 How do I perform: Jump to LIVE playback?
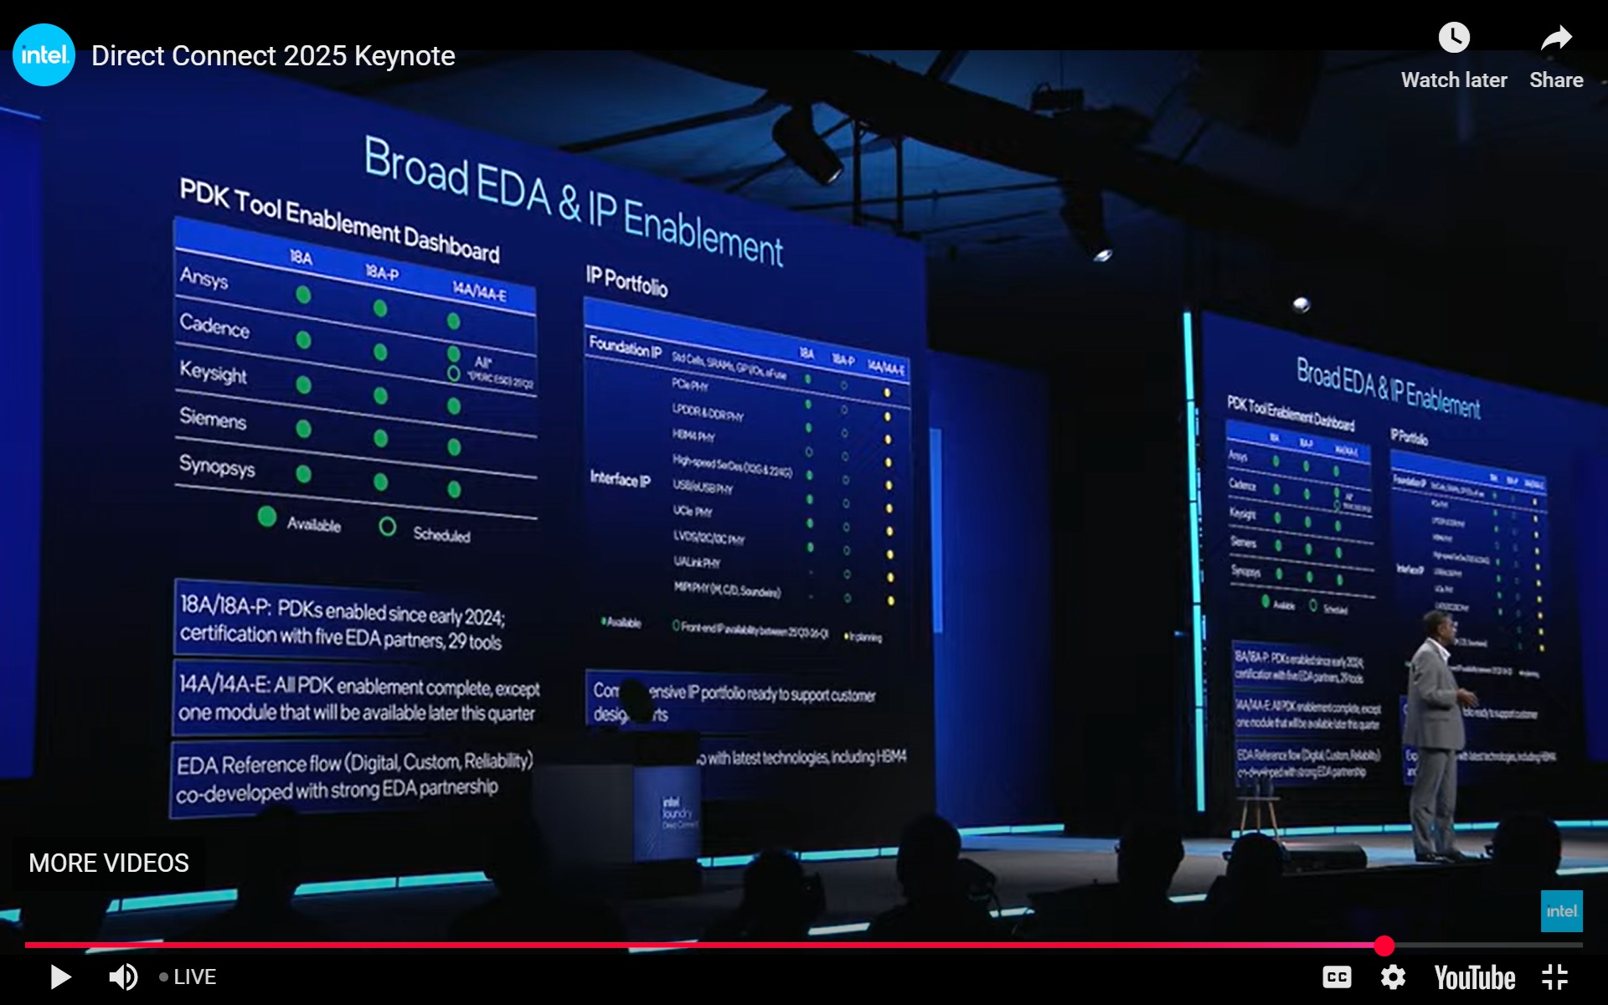click(x=188, y=977)
